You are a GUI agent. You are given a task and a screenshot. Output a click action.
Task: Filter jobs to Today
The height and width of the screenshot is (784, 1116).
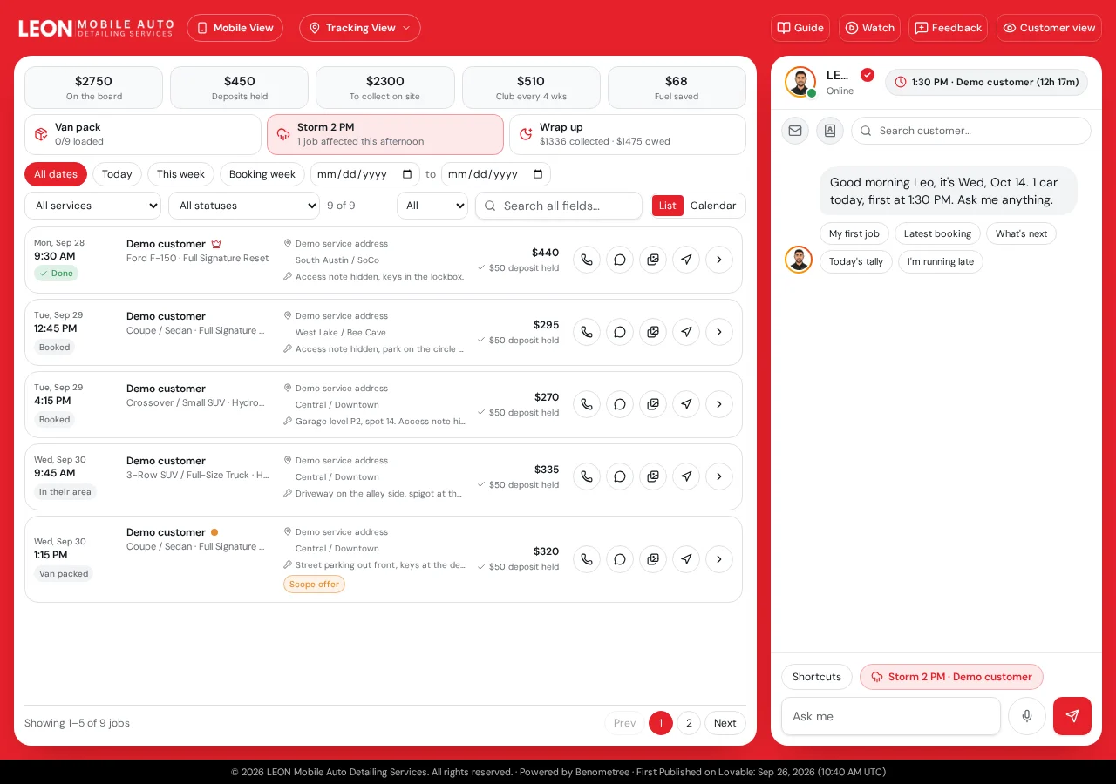pos(117,174)
